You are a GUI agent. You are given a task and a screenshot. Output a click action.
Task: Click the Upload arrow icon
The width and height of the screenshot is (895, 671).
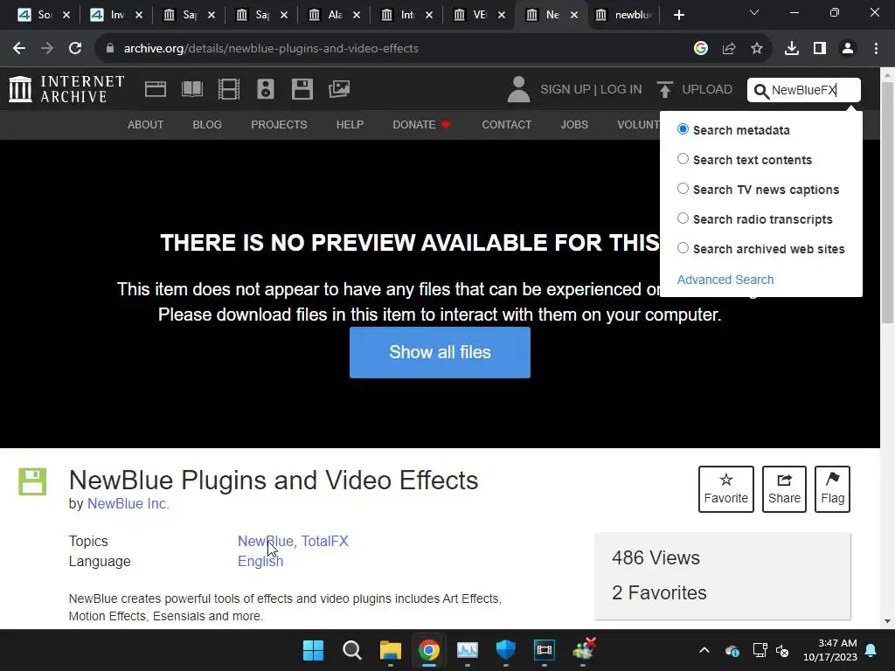pos(664,90)
